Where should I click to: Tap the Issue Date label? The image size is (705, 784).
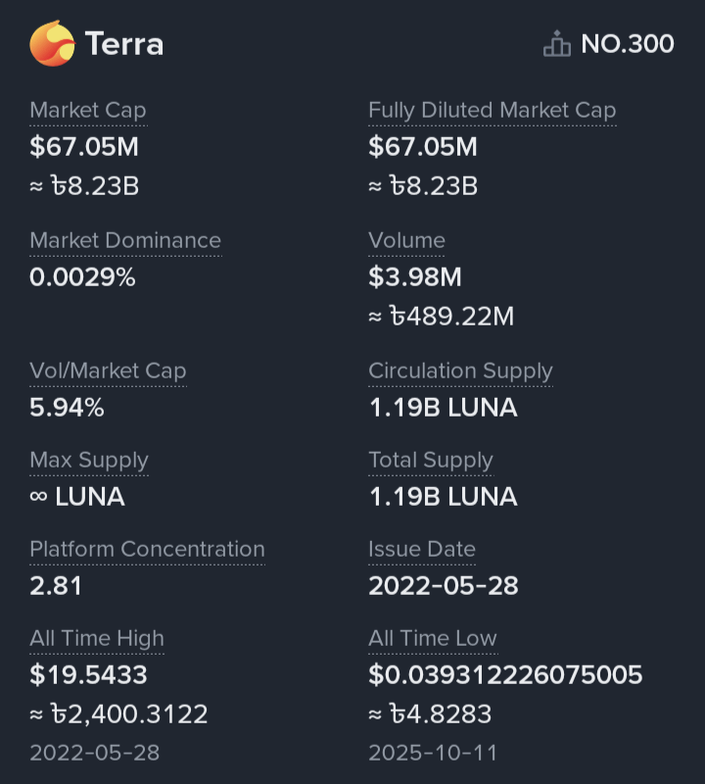[x=422, y=550]
